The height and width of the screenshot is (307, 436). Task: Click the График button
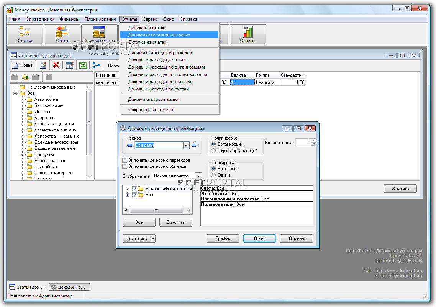(223, 239)
